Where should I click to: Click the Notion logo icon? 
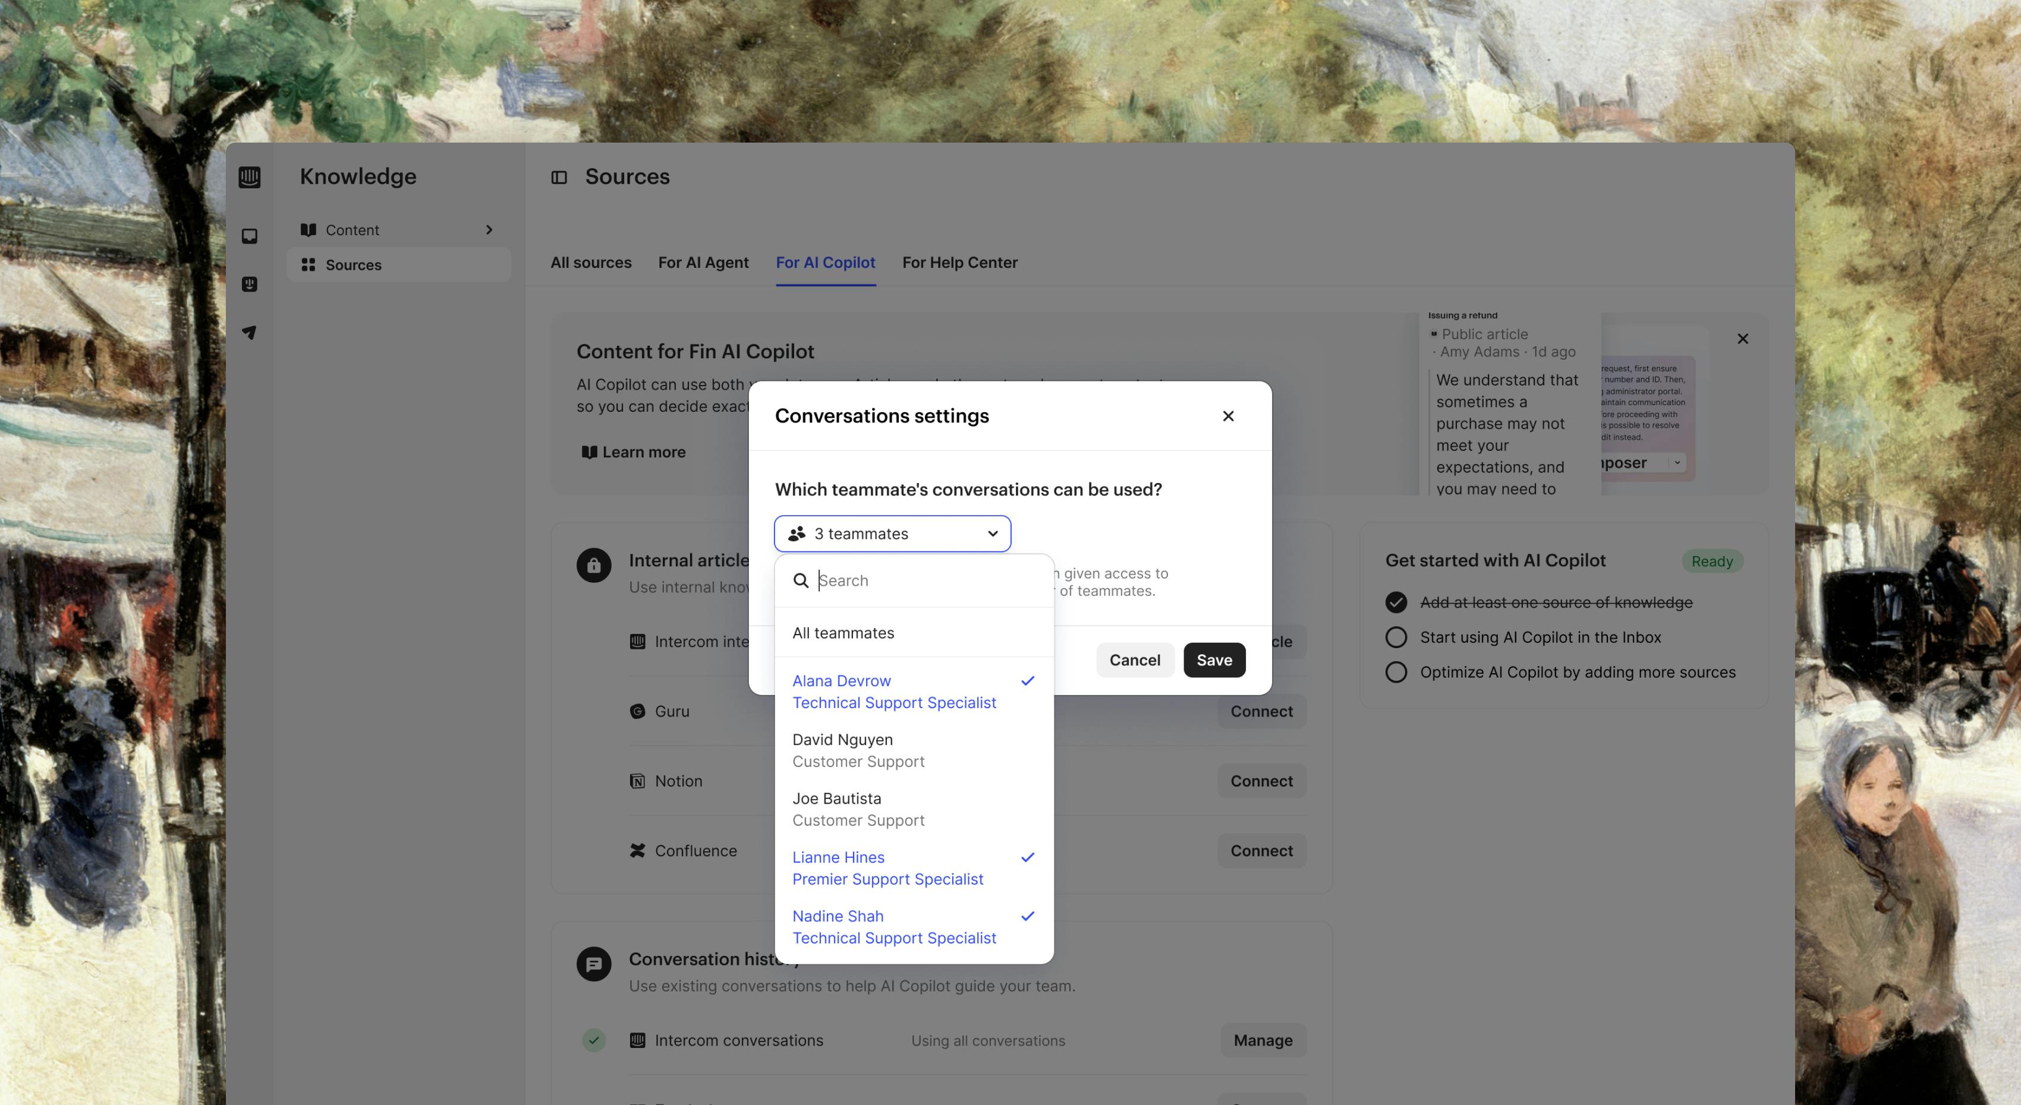[638, 781]
